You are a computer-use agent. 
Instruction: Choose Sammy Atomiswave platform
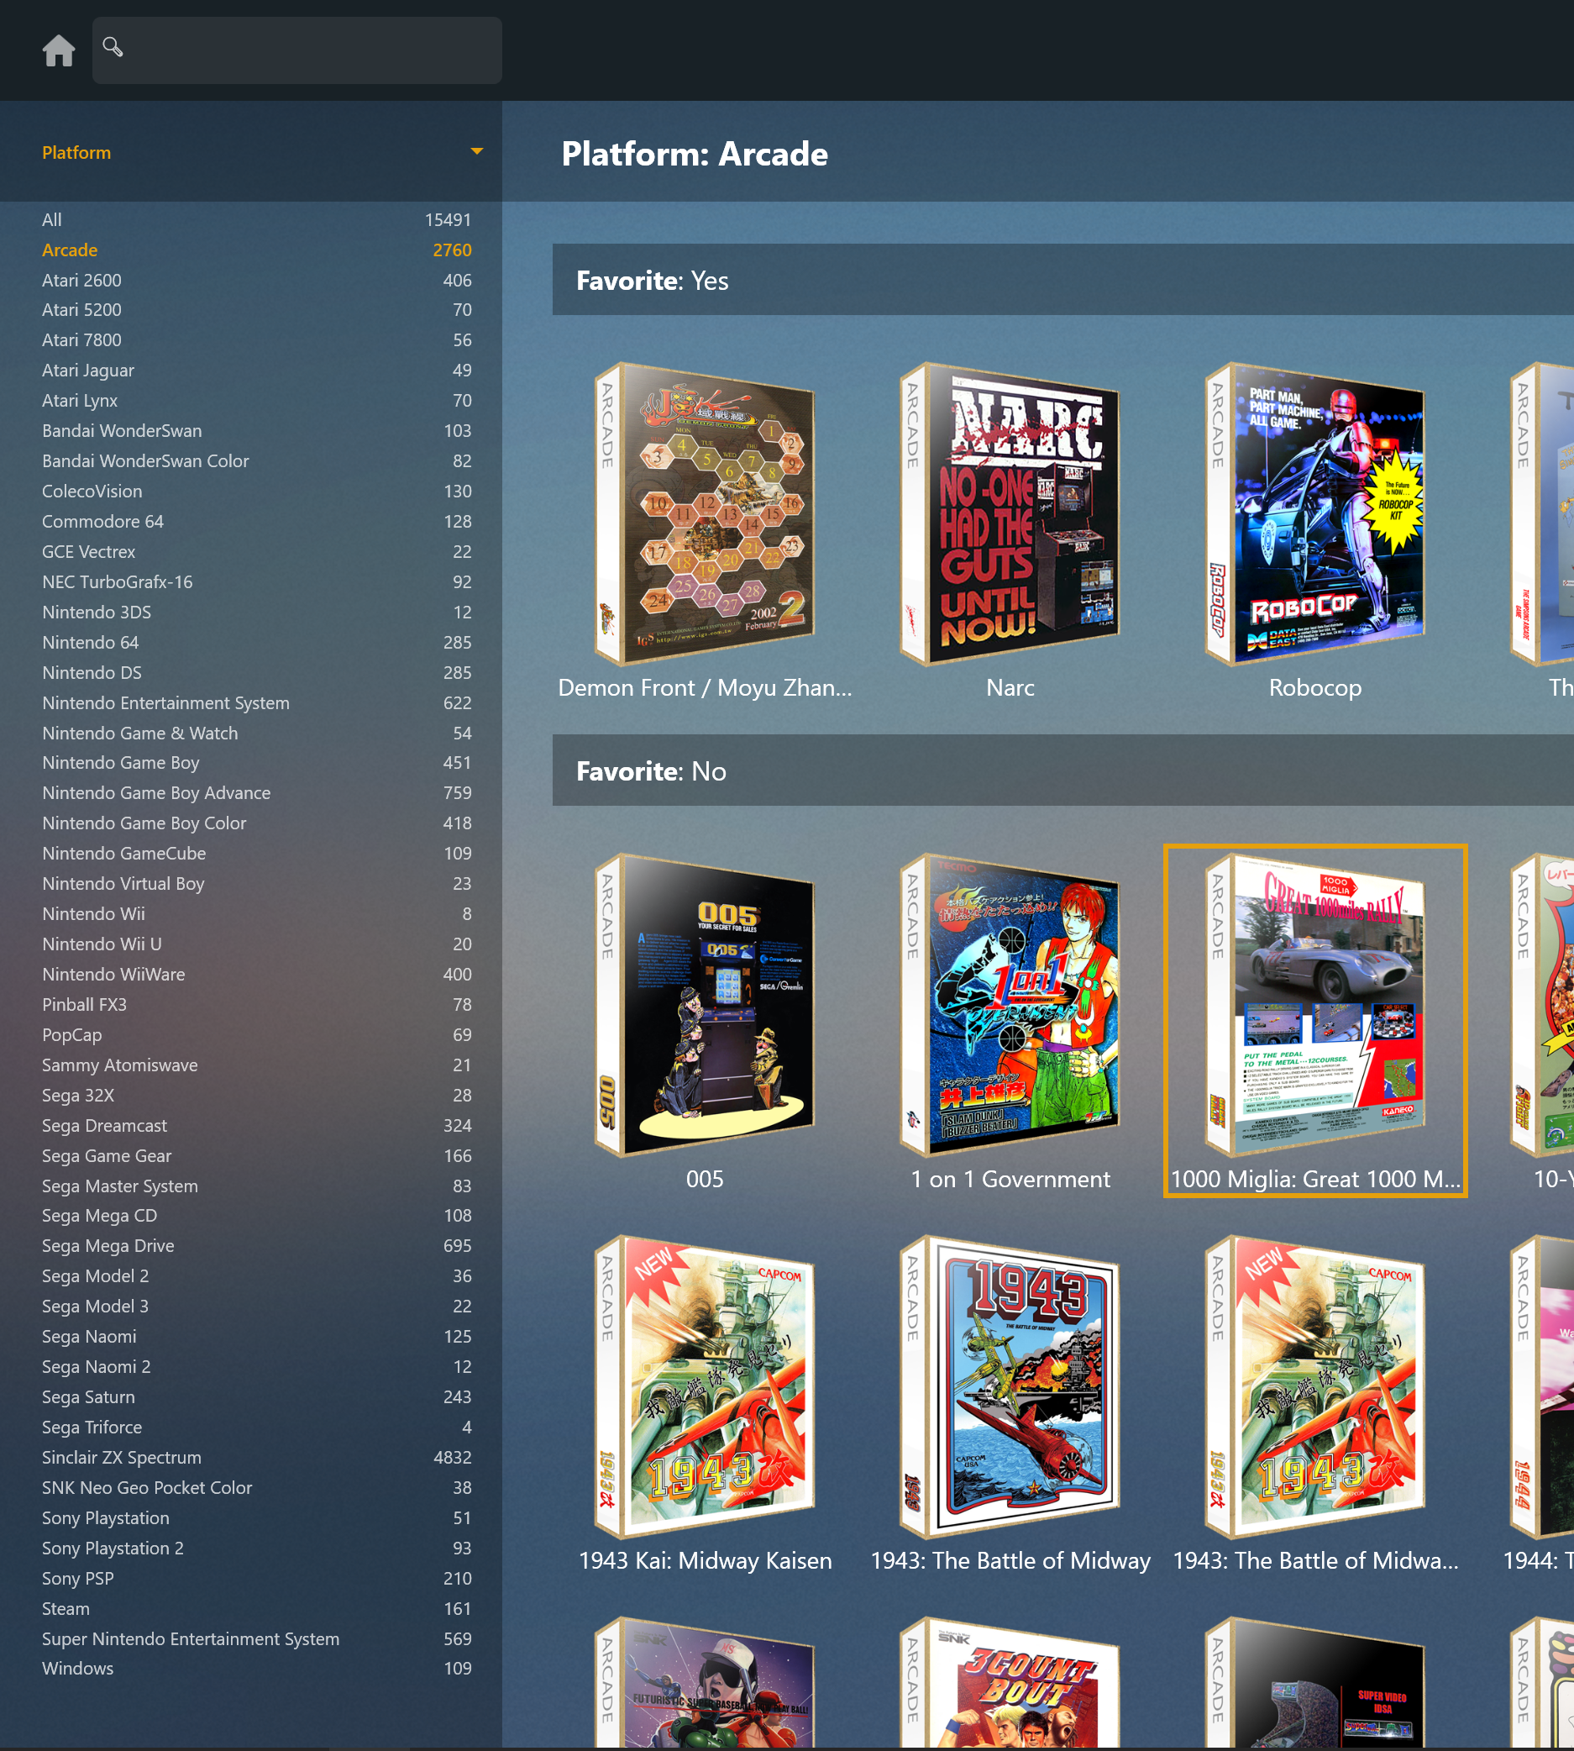point(257,1066)
